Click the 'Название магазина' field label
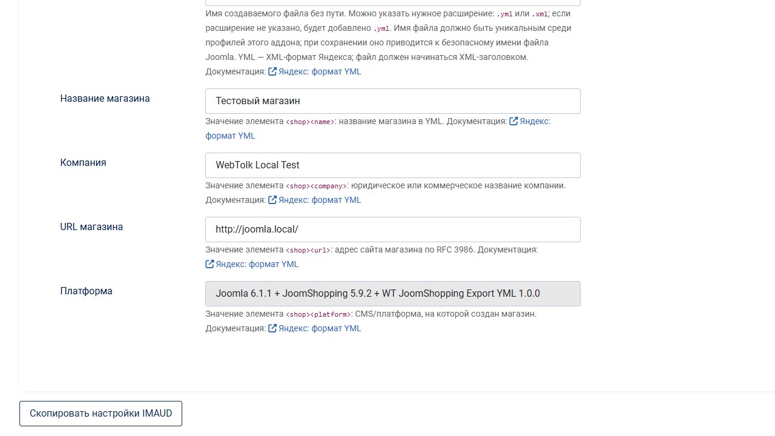The height and width of the screenshot is (436, 775). click(105, 98)
